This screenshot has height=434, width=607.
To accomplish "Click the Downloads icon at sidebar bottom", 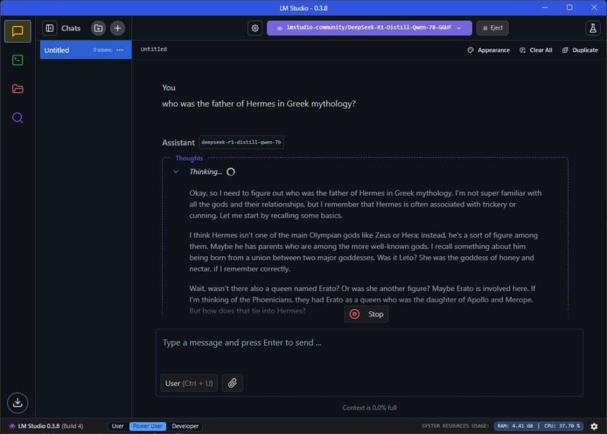I will click(x=17, y=403).
